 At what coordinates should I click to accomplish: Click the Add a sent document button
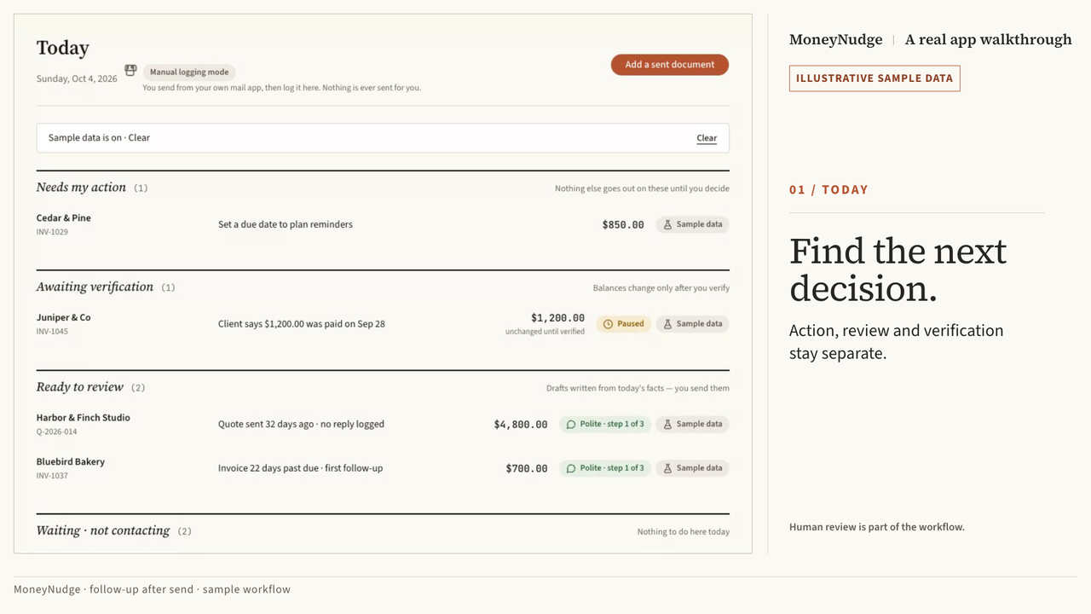[670, 65]
